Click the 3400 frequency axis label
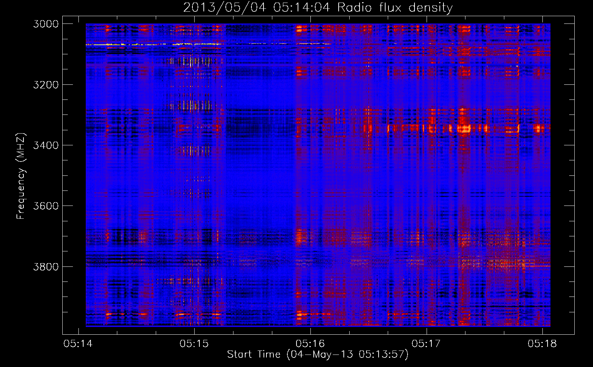 (46, 145)
